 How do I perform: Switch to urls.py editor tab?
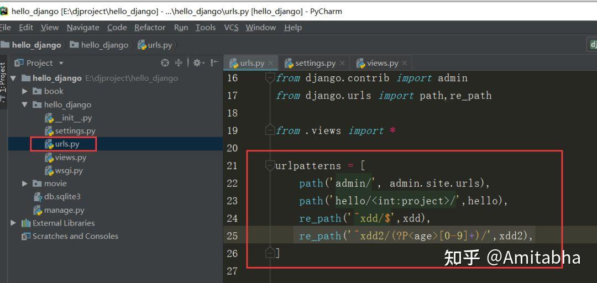252,63
